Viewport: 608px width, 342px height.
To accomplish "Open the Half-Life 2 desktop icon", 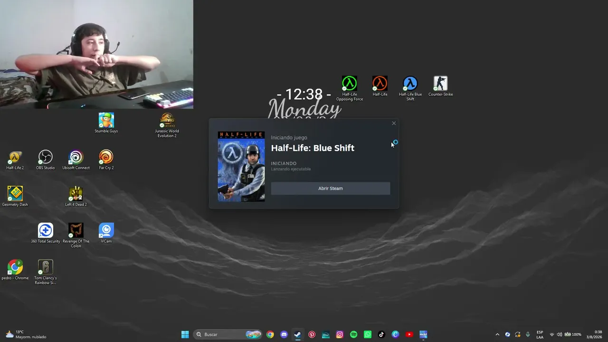I will (15, 160).
